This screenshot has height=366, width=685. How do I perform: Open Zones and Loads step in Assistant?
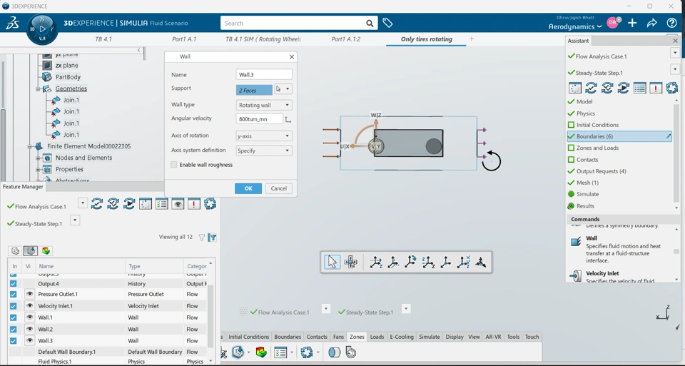pos(597,148)
